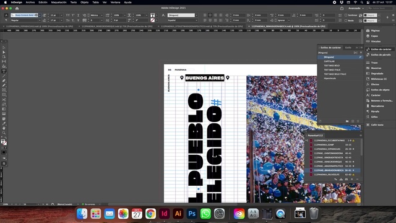Screen dimensions: 396x223
Task: Switch to the ESPARAGUAS document tab
Action: tap(40, 26)
